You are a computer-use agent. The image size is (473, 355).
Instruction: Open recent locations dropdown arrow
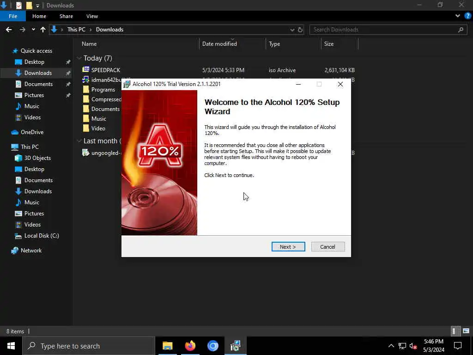click(33, 30)
